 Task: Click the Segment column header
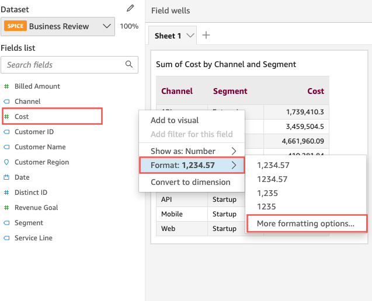(230, 91)
